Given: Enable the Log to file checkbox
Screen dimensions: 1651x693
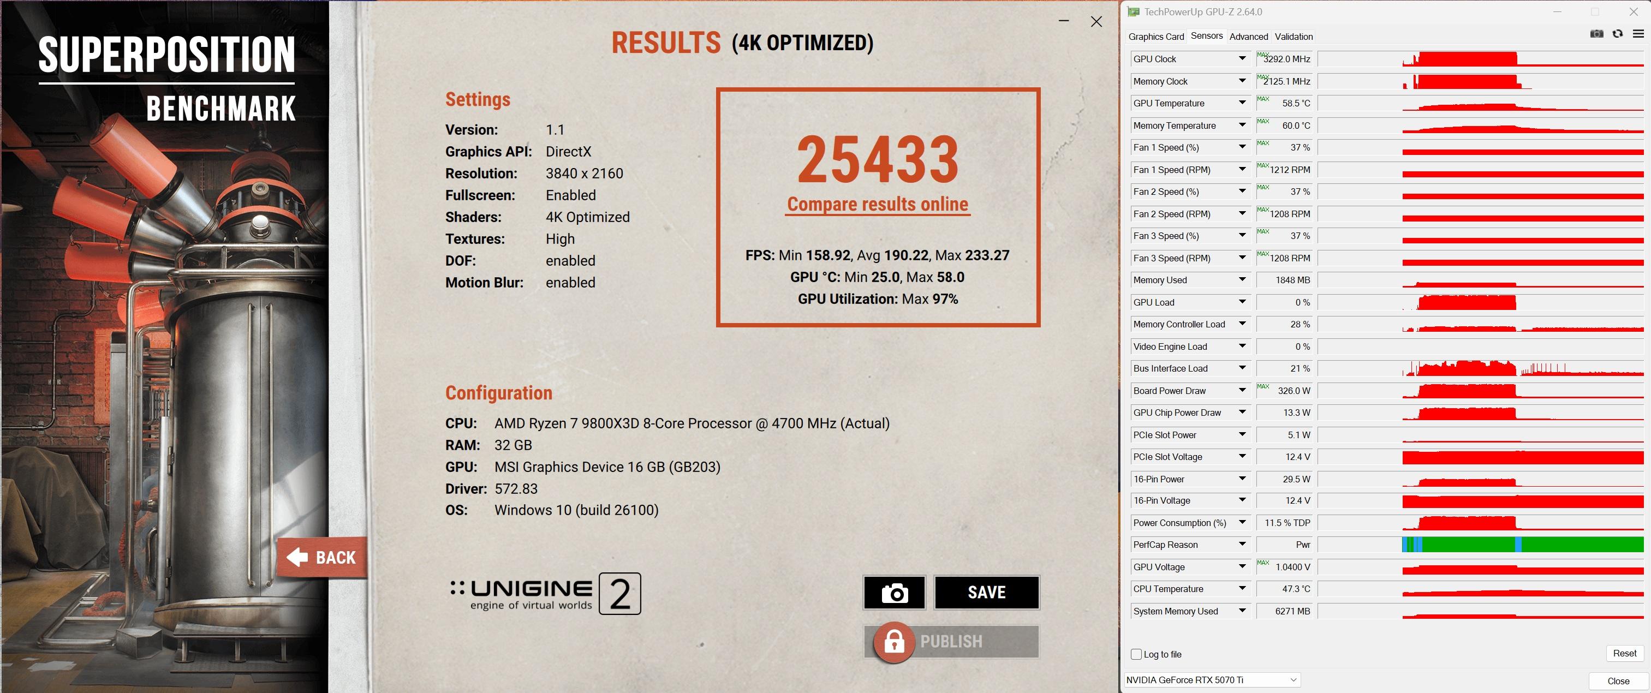Looking at the screenshot, I should tap(1136, 655).
